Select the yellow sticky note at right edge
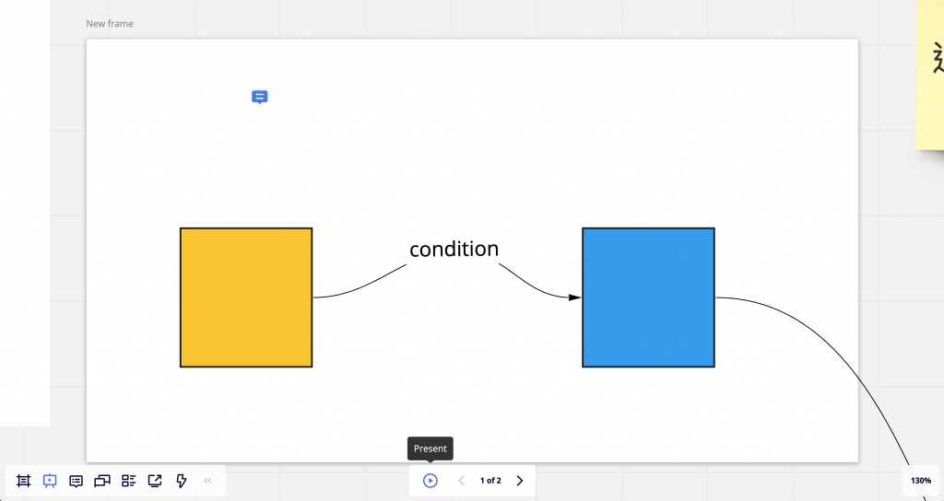 click(929, 74)
